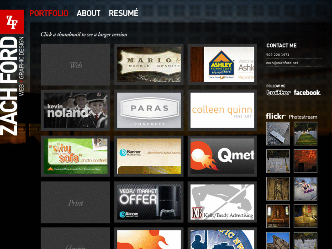The height and width of the screenshot is (249, 332).
Task: Go to the Portfolio menu item
Action: 49,13
